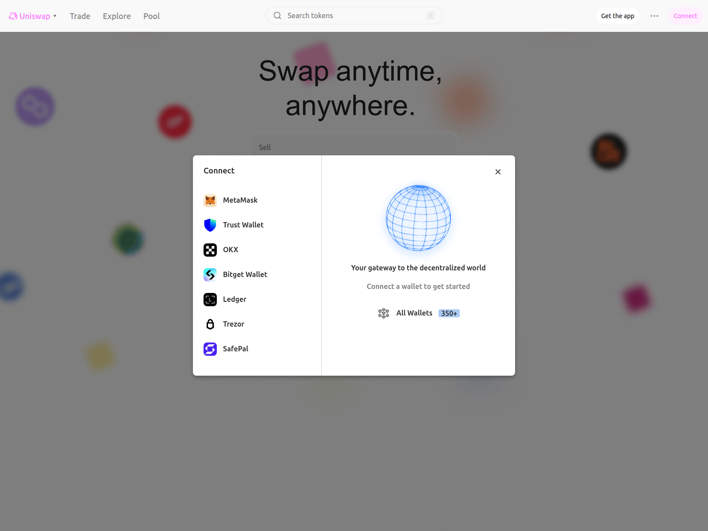Open the Pool menu
The width and height of the screenshot is (708, 531).
pos(151,16)
